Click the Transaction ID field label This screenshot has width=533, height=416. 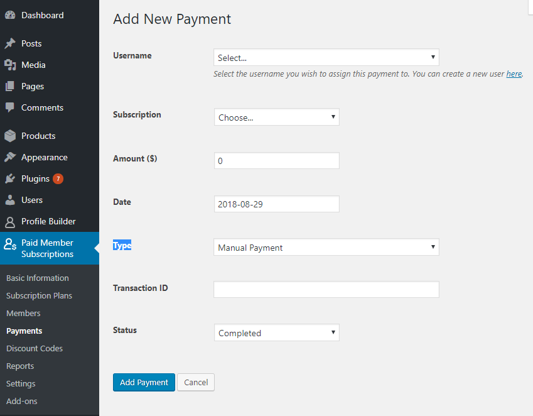click(x=141, y=288)
